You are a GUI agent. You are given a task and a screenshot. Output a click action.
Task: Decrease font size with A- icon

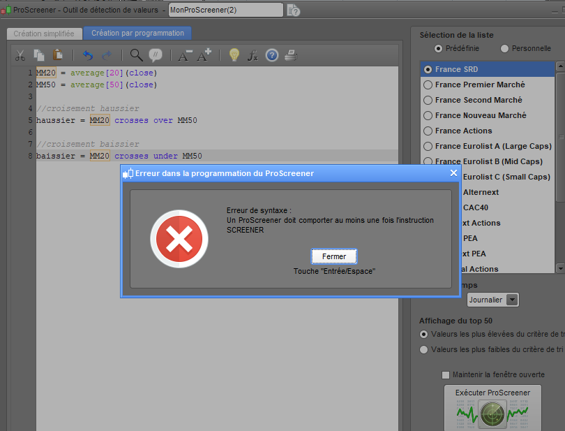tap(186, 56)
